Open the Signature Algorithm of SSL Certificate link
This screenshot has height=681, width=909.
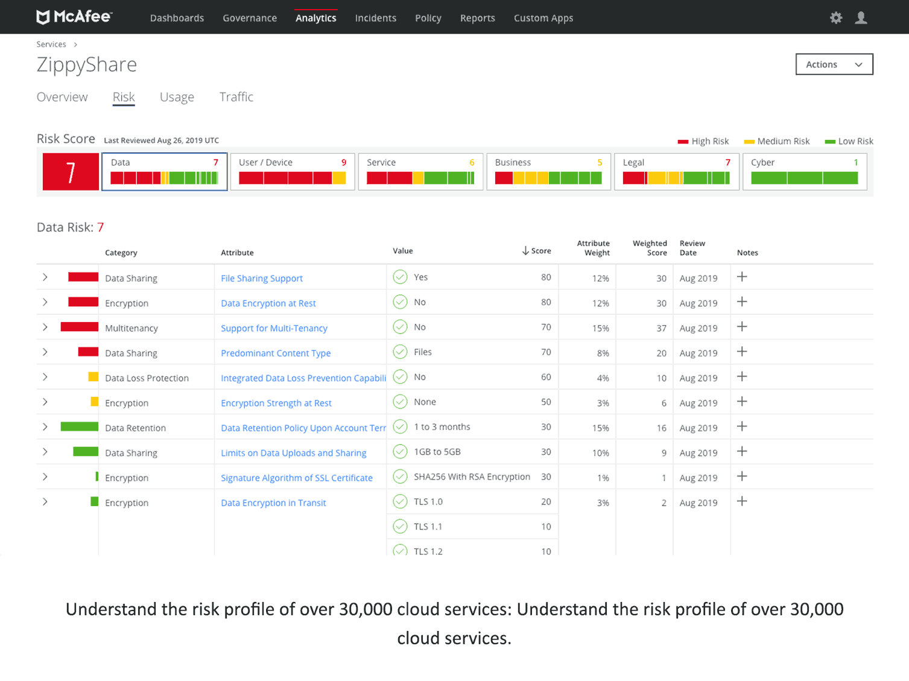pyautogui.click(x=297, y=478)
